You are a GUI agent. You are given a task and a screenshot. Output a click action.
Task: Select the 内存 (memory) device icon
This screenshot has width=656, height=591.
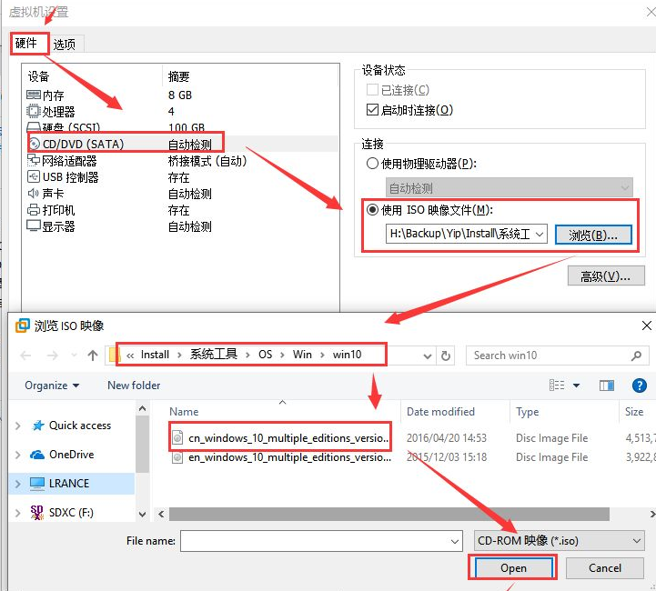point(34,95)
